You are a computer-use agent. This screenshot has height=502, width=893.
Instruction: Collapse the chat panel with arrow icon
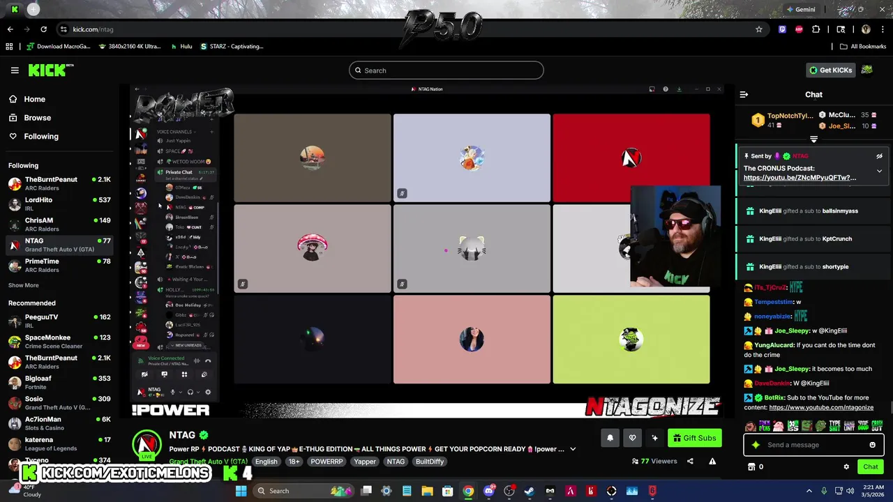coord(744,94)
